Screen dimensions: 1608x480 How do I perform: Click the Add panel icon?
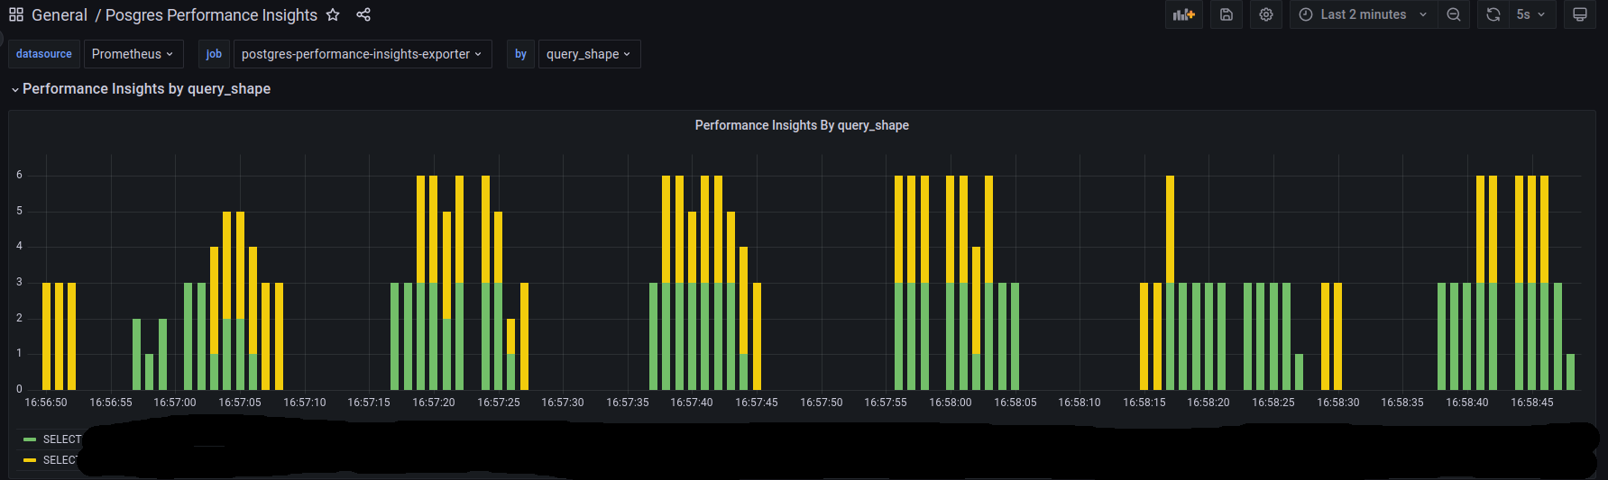point(1183,14)
